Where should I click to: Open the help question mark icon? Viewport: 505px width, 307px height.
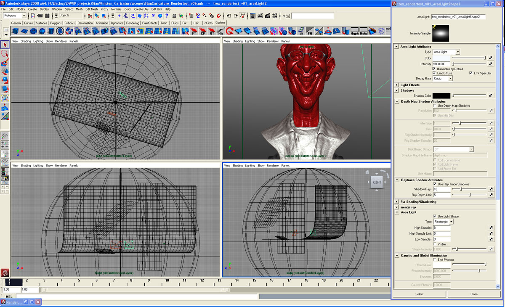coord(167,16)
